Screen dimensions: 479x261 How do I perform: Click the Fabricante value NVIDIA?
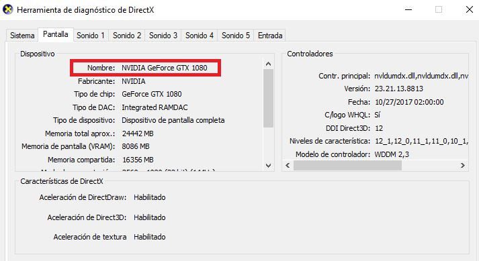[134, 81]
